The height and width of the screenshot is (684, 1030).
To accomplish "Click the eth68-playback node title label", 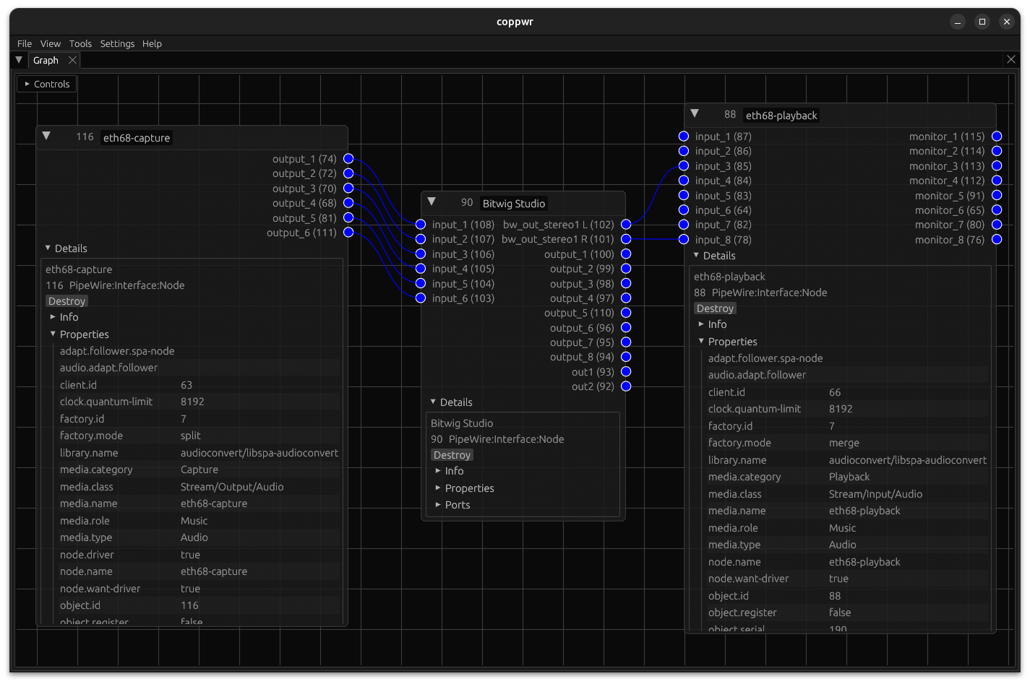I will (x=781, y=116).
